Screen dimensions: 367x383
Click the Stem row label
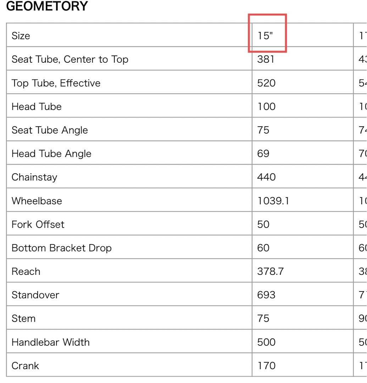24,318
